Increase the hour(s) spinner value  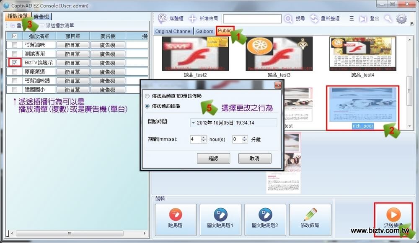[204, 137]
